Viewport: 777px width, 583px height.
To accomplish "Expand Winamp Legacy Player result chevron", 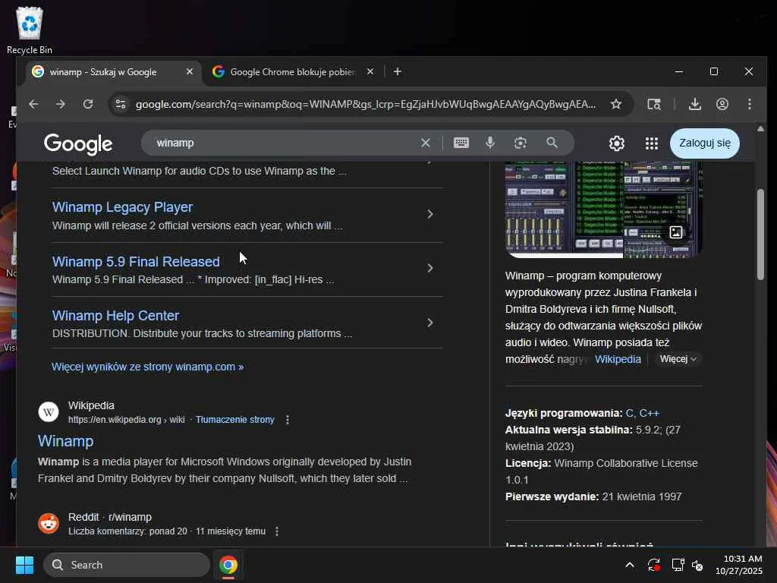I will pyautogui.click(x=430, y=214).
